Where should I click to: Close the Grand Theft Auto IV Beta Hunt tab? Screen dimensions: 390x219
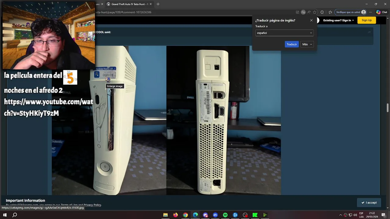151,4
